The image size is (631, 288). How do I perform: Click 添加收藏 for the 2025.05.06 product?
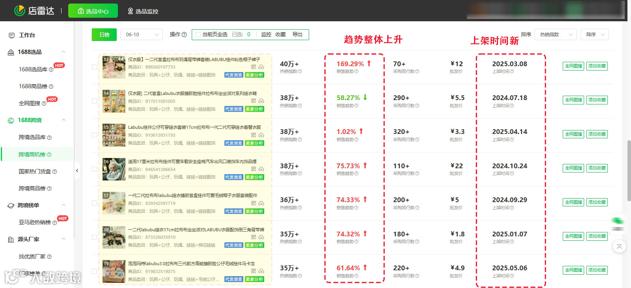[x=597, y=270]
